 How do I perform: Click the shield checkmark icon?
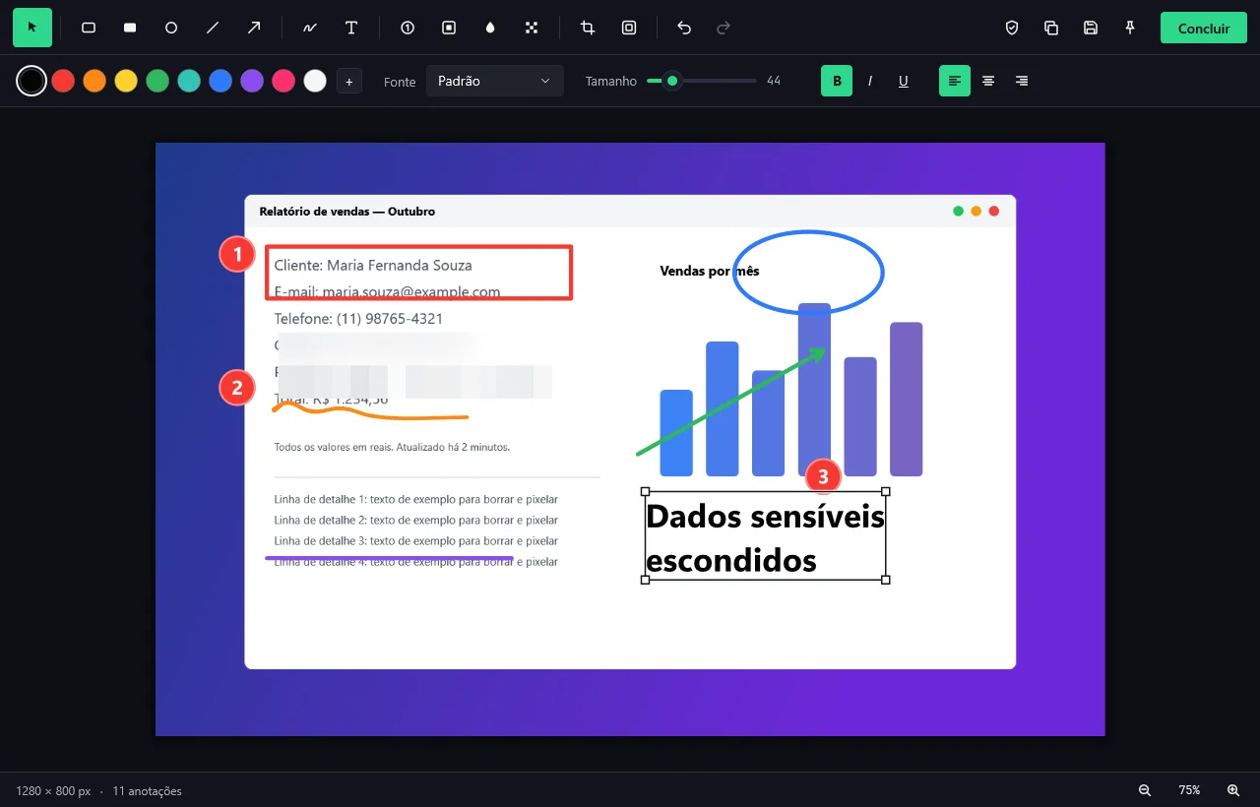pos(1012,28)
